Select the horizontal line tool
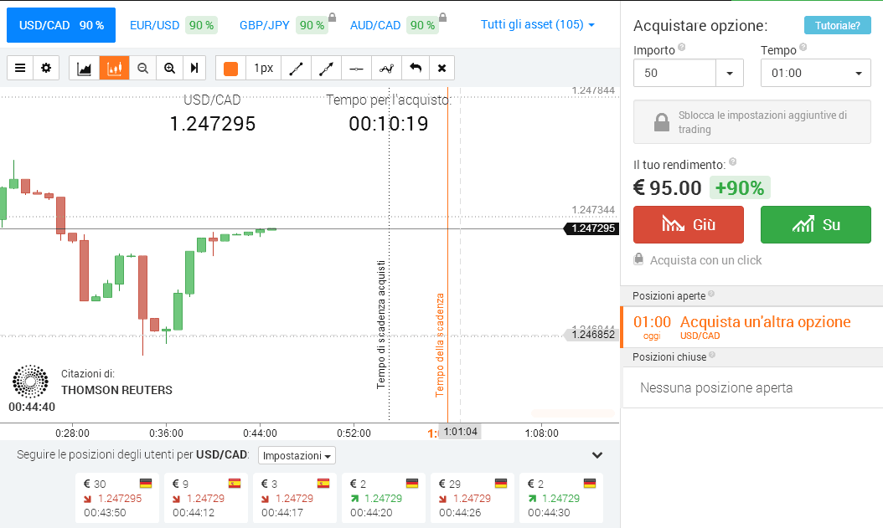This screenshot has width=883, height=528. pos(356,69)
